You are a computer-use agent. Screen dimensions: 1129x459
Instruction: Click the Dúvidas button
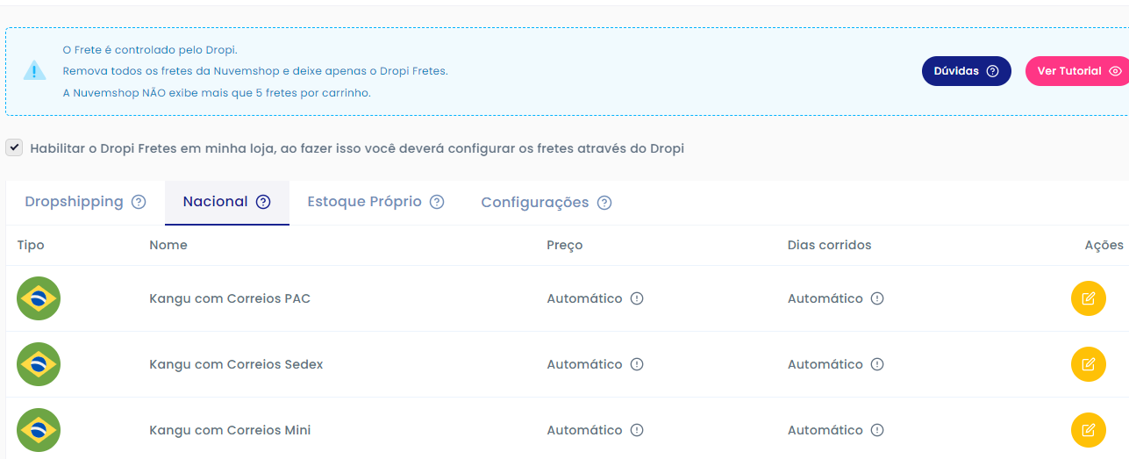[966, 71]
